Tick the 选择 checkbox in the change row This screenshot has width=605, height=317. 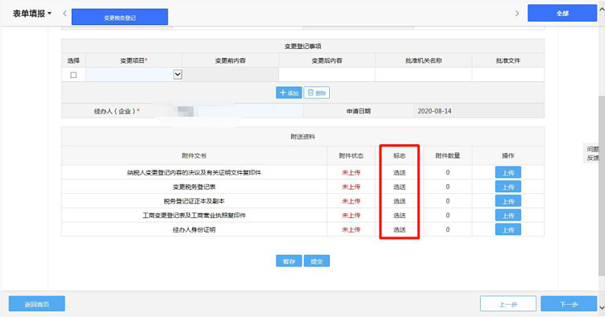click(73, 75)
